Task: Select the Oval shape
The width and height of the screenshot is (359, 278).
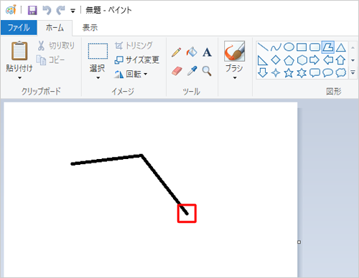Action: [289, 47]
